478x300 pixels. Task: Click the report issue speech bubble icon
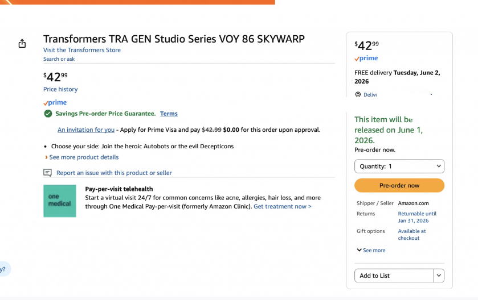click(48, 173)
